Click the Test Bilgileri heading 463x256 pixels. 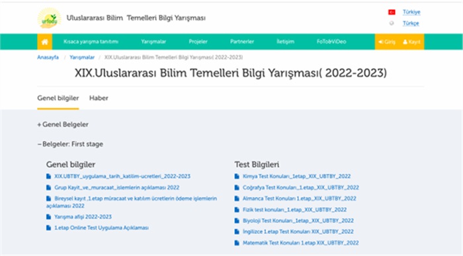(x=257, y=165)
